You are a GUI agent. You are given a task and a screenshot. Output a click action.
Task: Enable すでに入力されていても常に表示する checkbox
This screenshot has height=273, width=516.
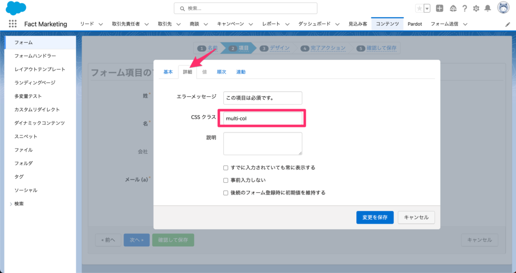pos(226,168)
